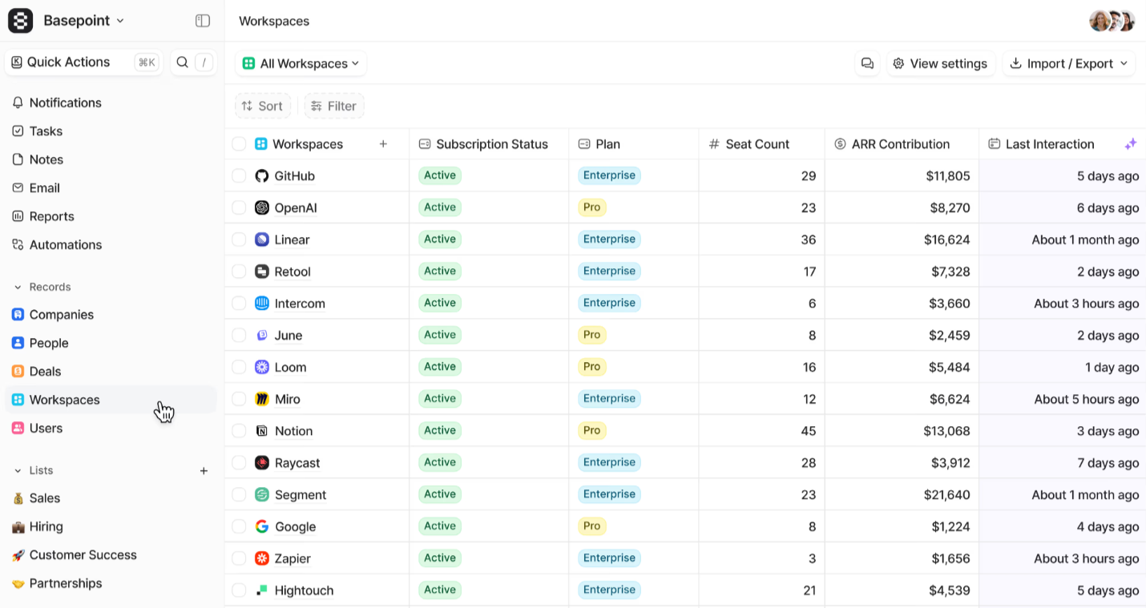Click the Intercom logo icon
The image size is (1146, 608).
point(262,304)
